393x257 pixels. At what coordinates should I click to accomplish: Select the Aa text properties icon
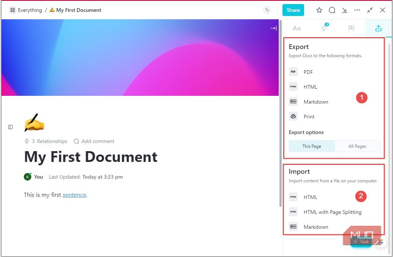[296, 28]
